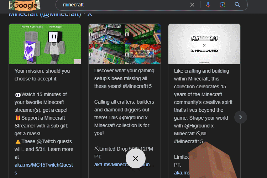Screen dimensions: 267x178
Task: Close the overlay with the round X button
Action: (x=136, y=158)
